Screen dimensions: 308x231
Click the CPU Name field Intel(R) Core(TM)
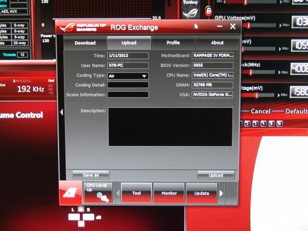(x=213, y=75)
